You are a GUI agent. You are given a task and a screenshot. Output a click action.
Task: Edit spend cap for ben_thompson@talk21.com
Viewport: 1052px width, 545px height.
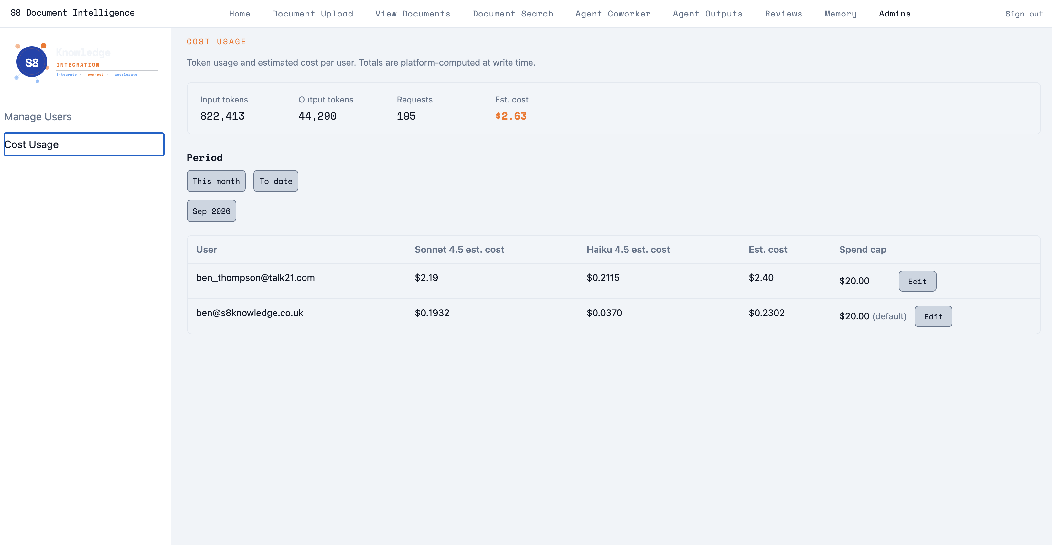tap(917, 281)
